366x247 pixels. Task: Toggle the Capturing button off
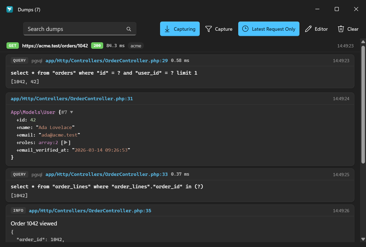point(180,29)
